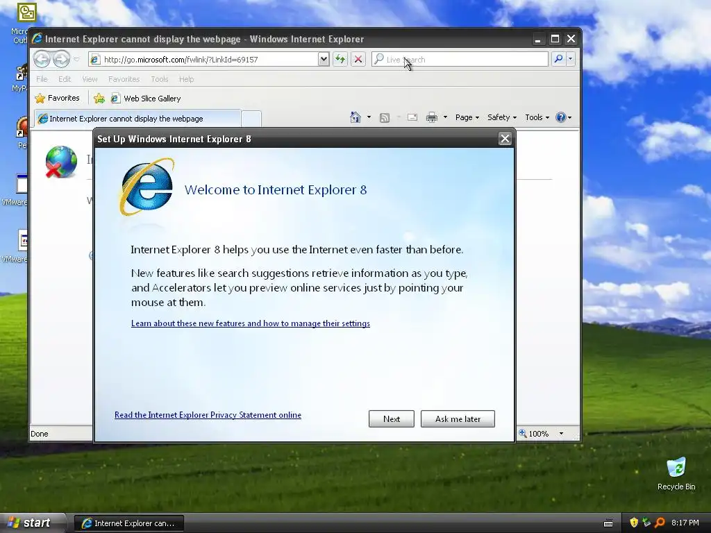The width and height of the screenshot is (711, 533).
Task: Click the New Tab button
Action: [251, 119]
